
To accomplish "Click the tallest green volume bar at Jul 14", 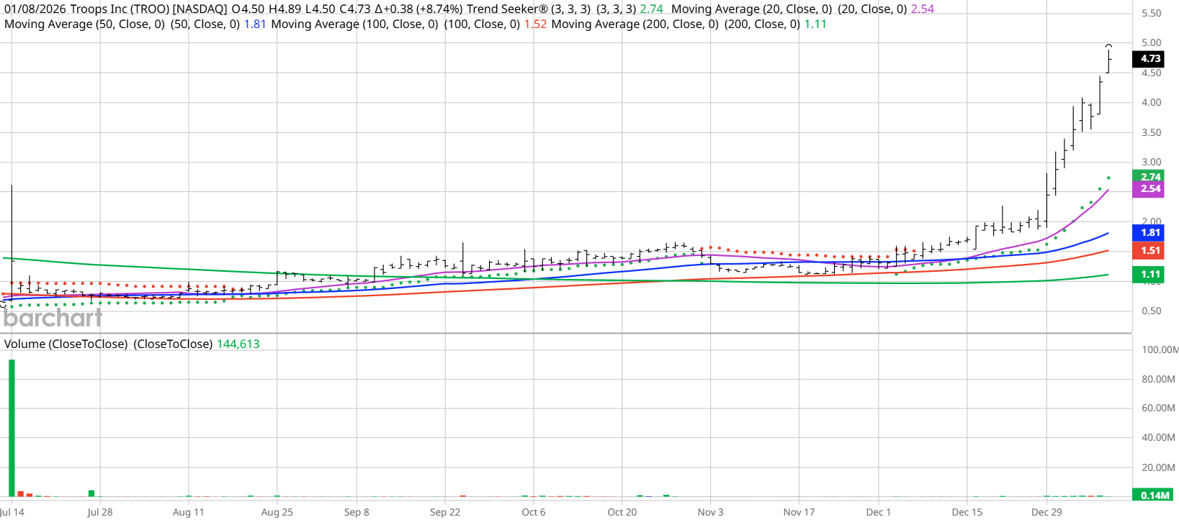I will click(12, 428).
